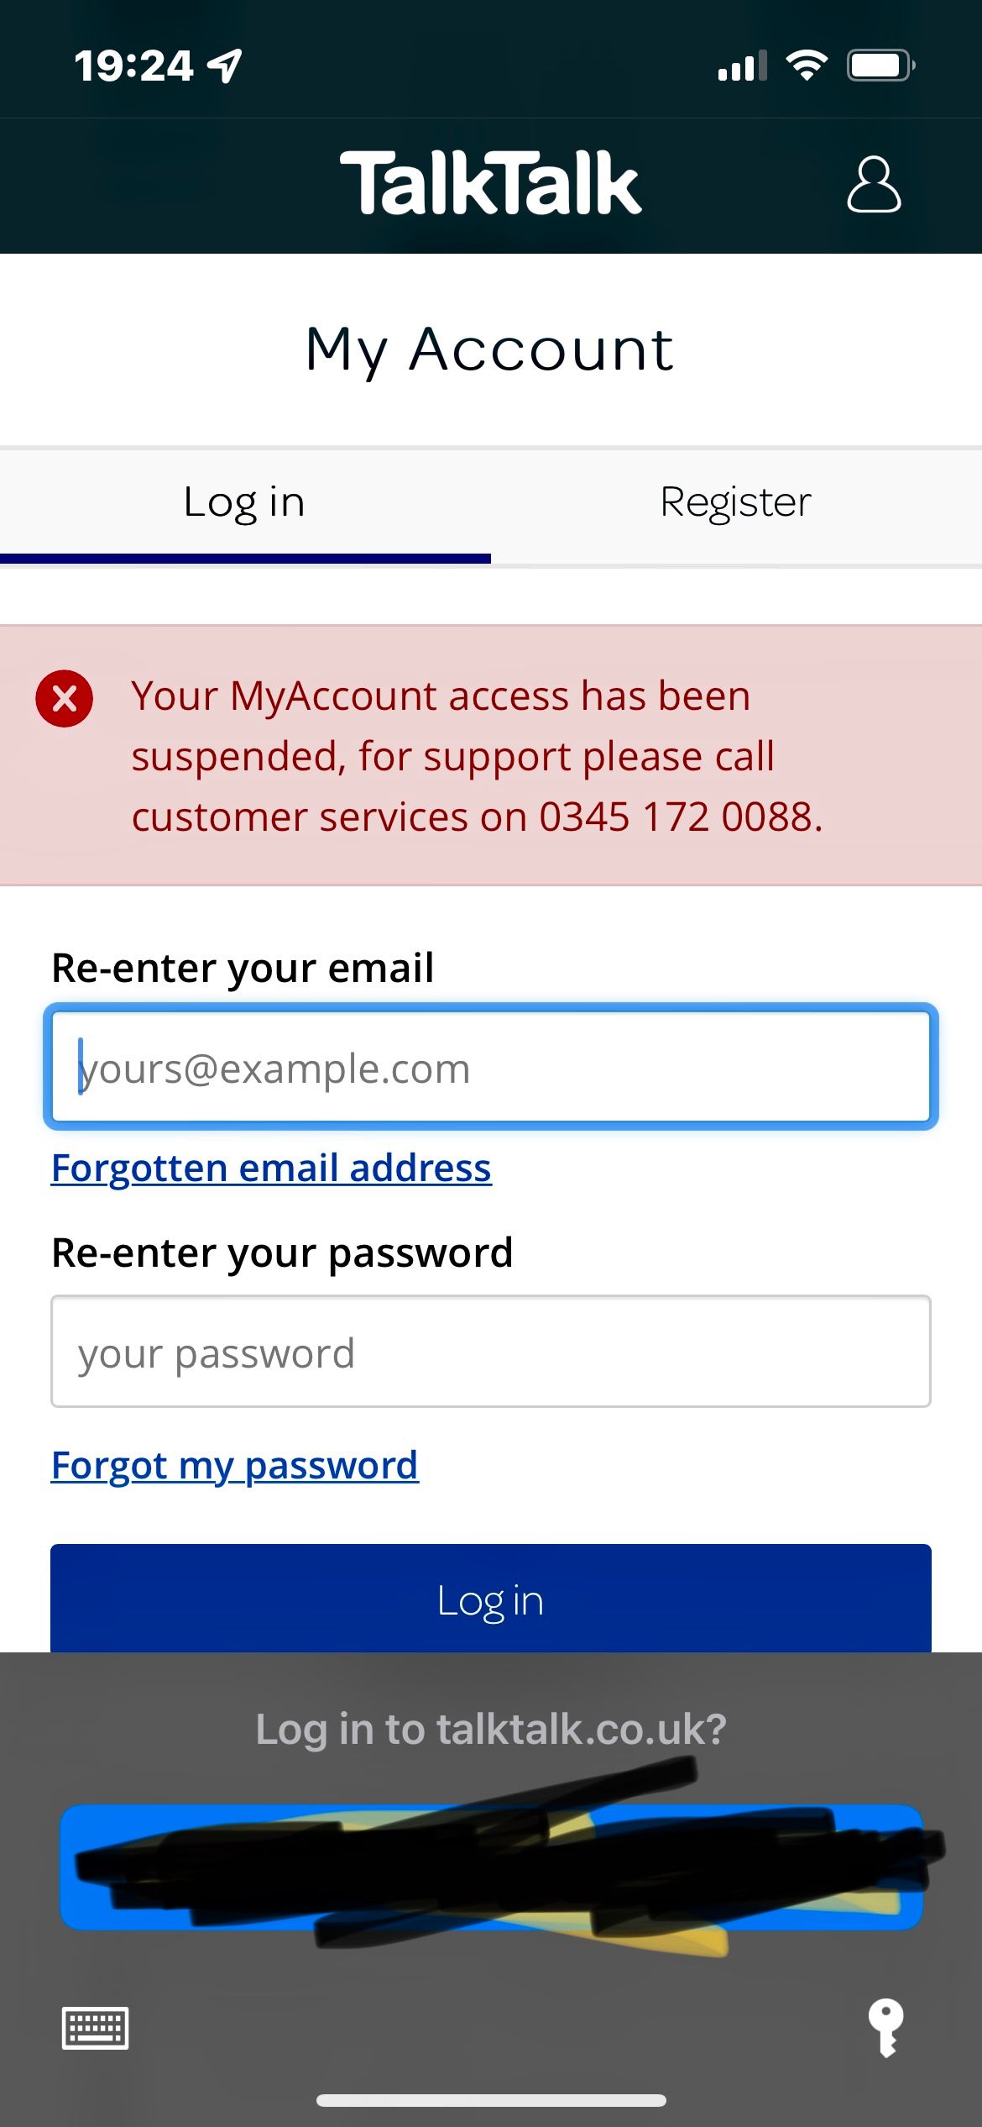Choose the suggested saved login for talktalk.co.uk
The image size is (982, 2127).
pyautogui.click(x=491, y=1867)
